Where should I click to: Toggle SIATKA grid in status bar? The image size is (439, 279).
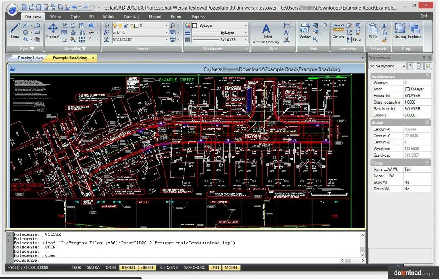click(93, 267)
